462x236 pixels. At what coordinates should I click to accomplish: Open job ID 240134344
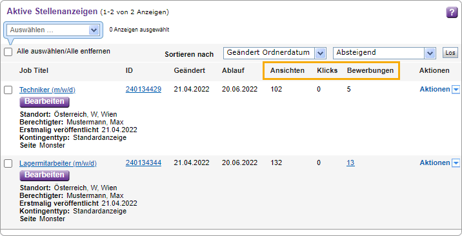tap(143, 162)
